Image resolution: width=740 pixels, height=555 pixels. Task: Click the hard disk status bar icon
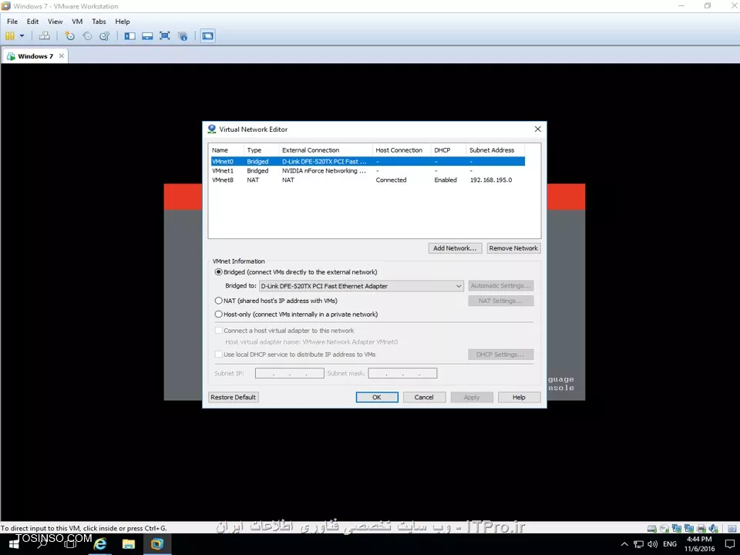point(652,529)
